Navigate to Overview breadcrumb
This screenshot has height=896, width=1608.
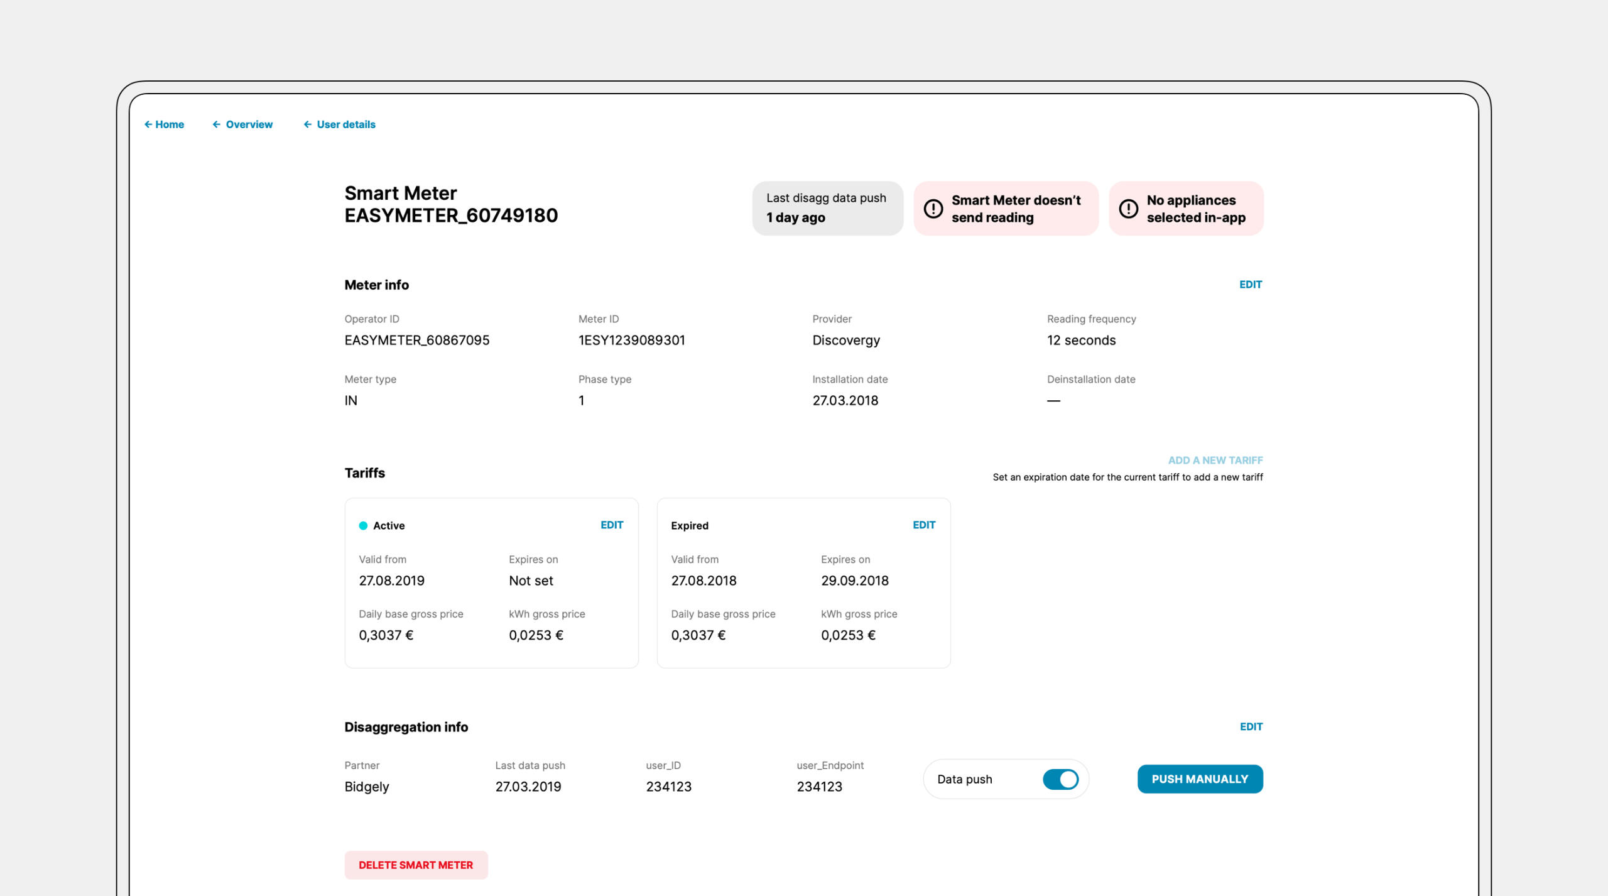point(249,124)
